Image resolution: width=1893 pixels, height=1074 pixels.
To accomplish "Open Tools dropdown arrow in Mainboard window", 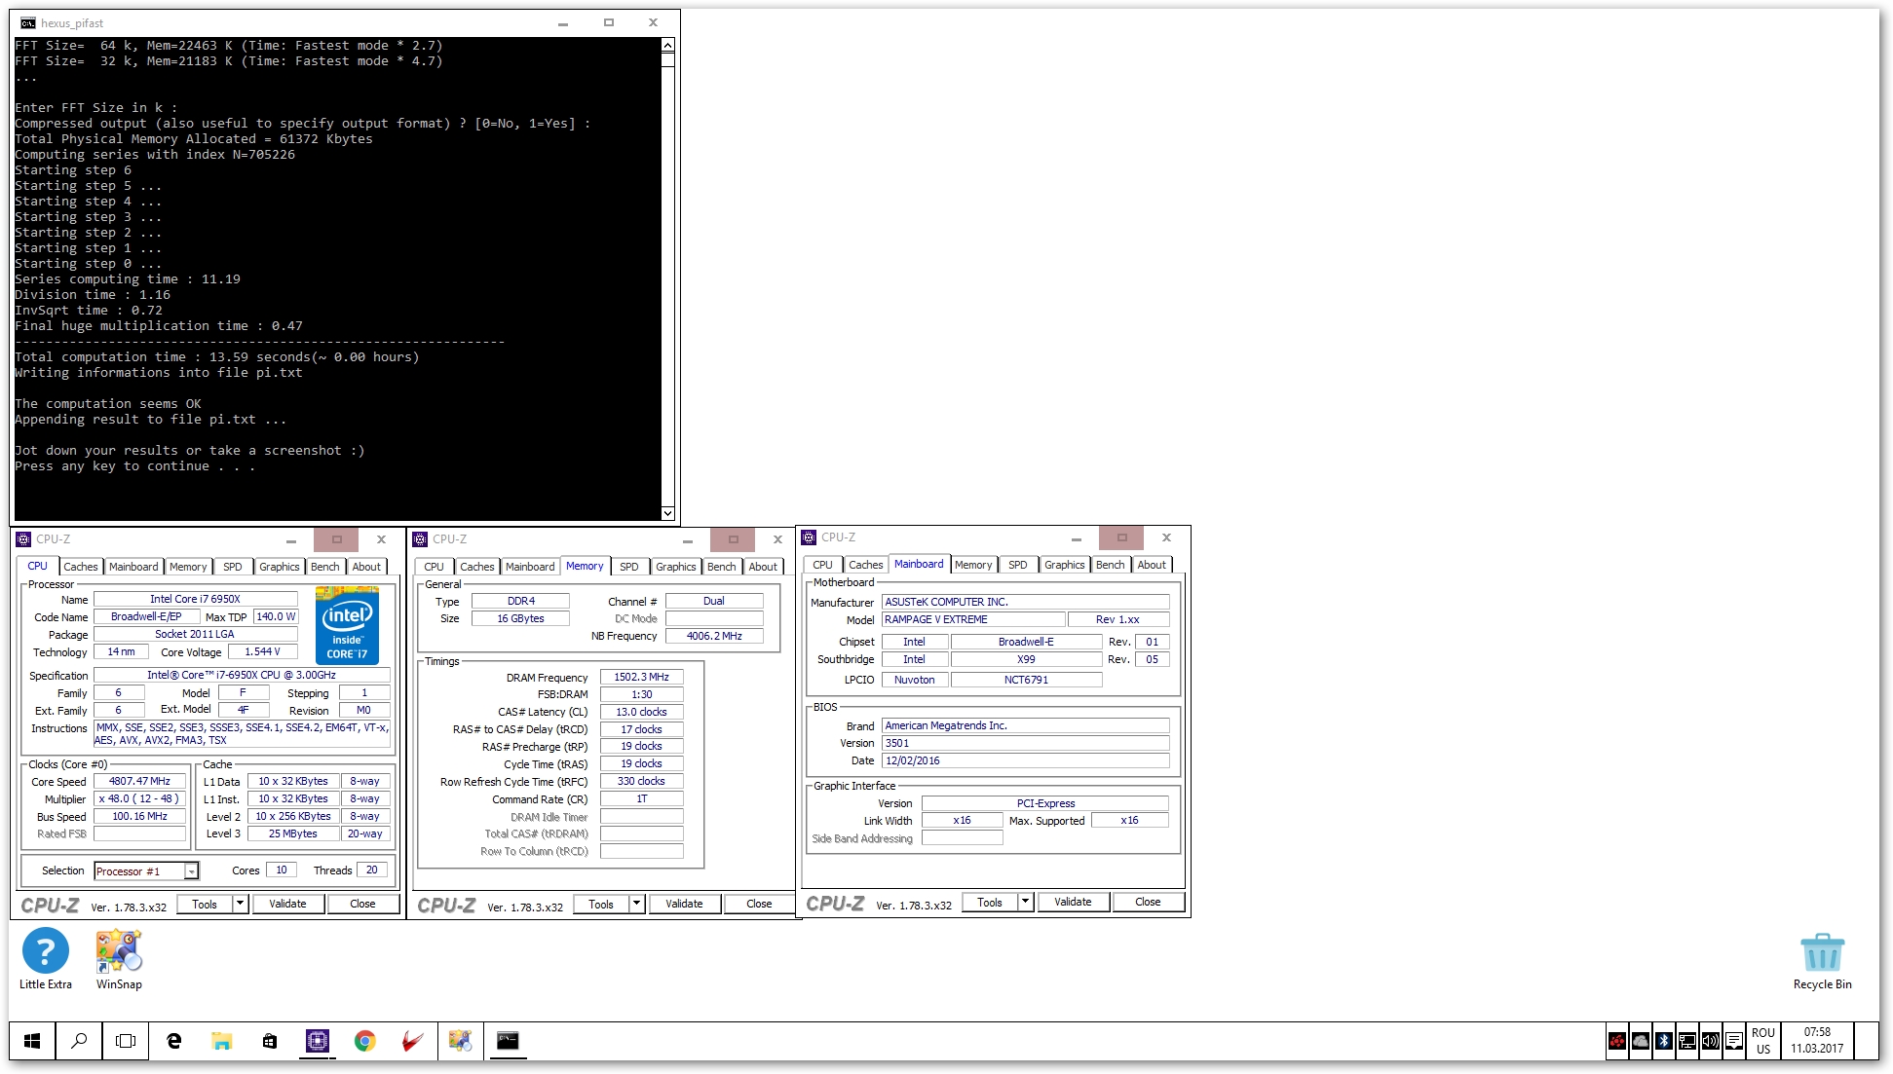I will click(x=1025, y=902).
